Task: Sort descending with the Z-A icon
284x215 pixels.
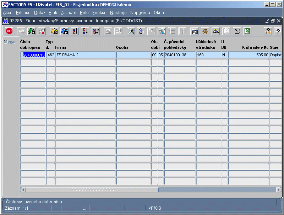Action: (x=85, y=31)
